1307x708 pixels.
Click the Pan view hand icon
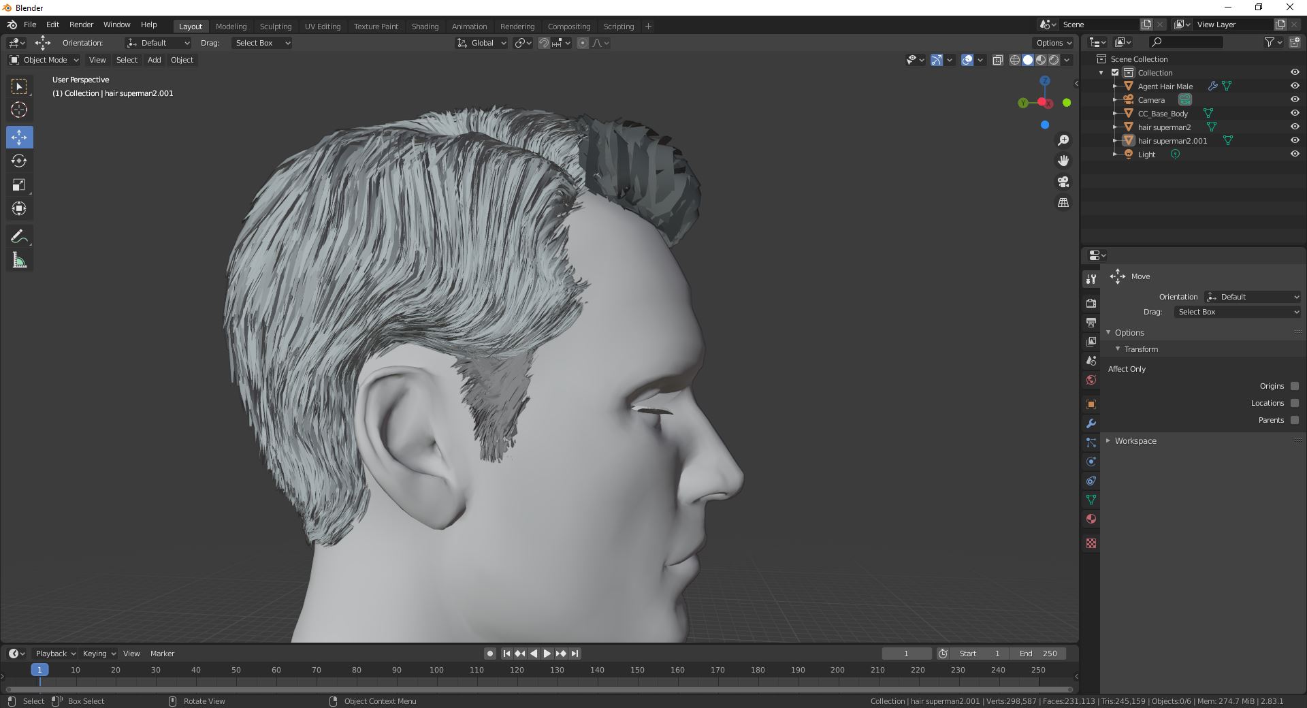pos(1063,161)
